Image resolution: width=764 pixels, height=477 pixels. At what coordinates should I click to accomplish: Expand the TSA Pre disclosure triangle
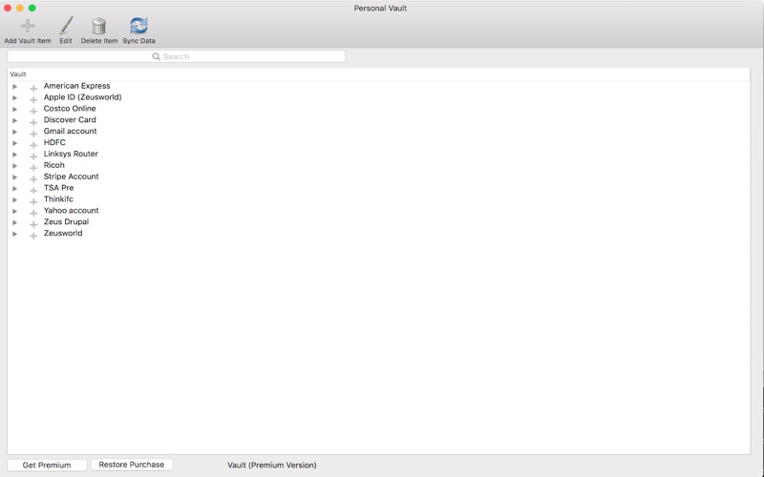(14, 189)
